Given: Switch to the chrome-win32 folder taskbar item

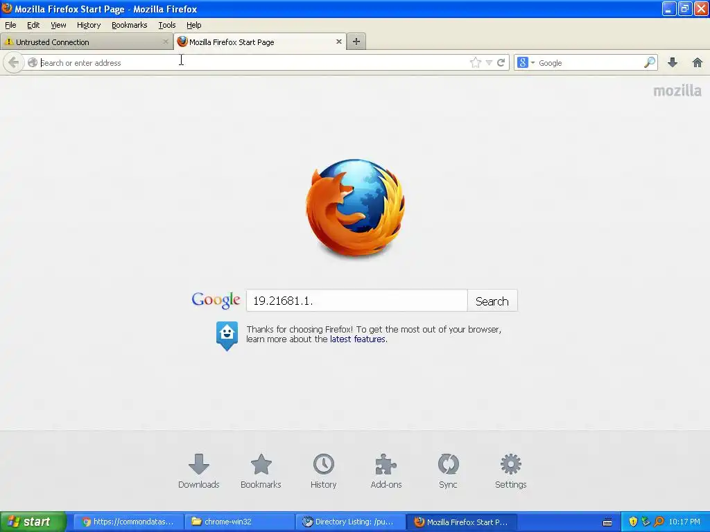Looking at the screenshot, I should pos(240,522).
